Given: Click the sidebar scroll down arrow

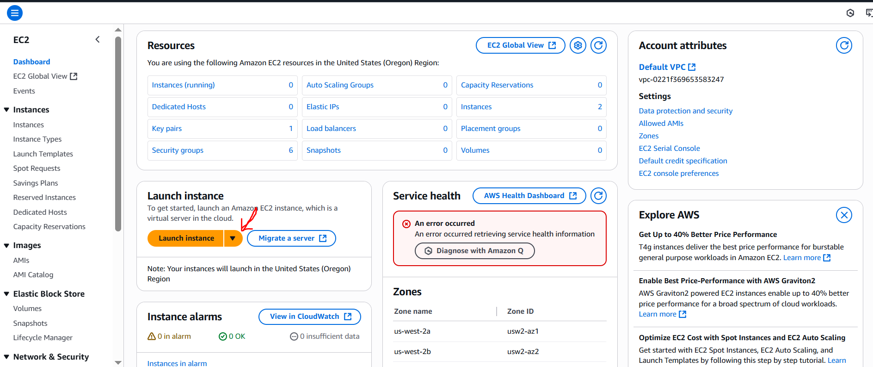Looking at the screenshot, I should (118, 363).
